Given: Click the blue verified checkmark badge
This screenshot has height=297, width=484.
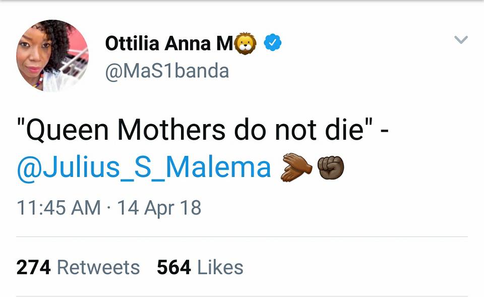Looking at the screenshot, I should [273, 42].
